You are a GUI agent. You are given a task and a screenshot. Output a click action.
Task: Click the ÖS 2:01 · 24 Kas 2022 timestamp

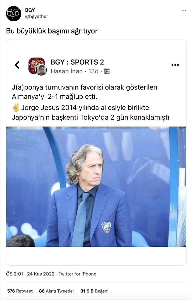[30, 274]
